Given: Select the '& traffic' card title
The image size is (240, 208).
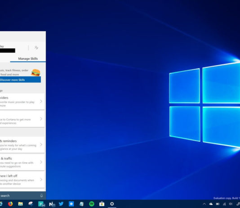Looking at the screenshot, I should click(x=6, y=158).
